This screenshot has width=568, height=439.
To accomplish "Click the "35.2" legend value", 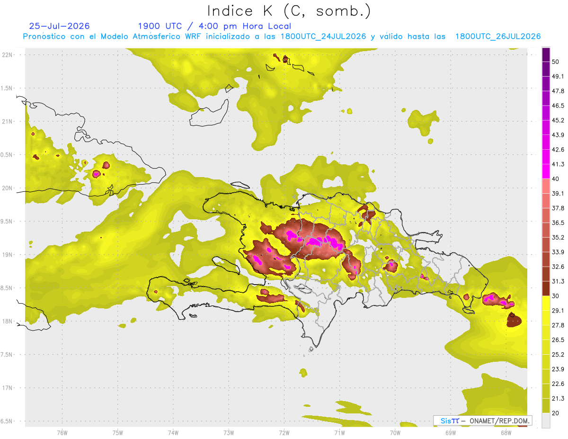I will (558, 237).
